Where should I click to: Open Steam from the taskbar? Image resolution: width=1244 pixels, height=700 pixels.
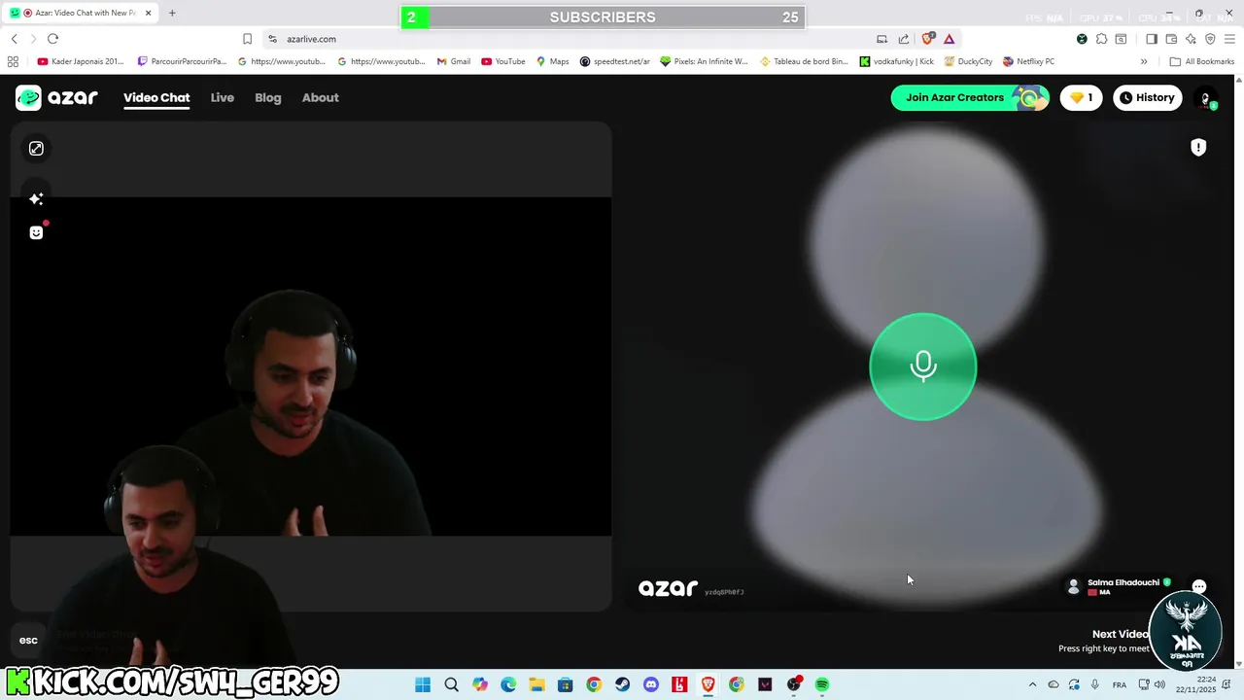pos(622,684)
